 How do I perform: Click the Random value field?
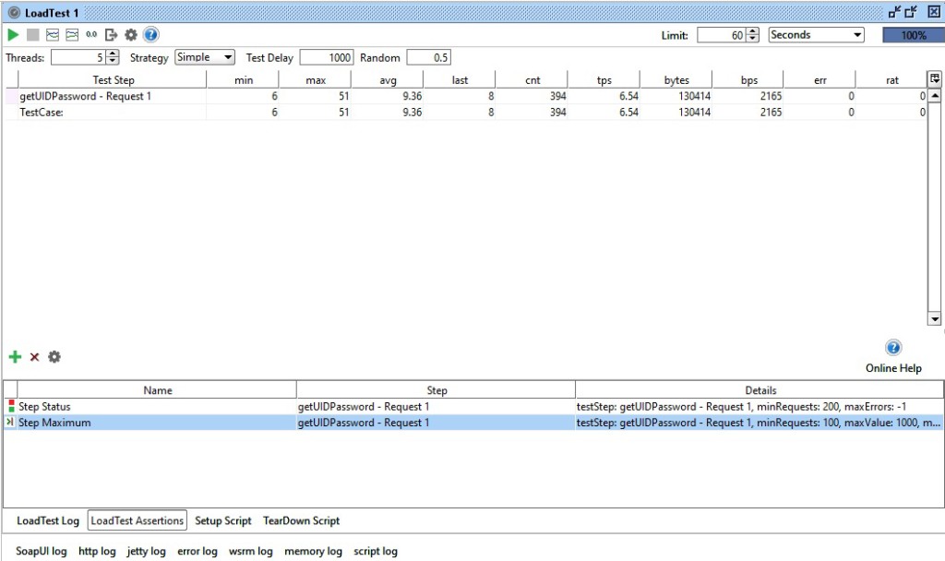click(x=428, y=58)
